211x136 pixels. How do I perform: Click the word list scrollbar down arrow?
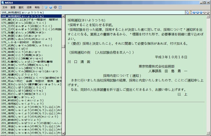(x=63, y=134)
